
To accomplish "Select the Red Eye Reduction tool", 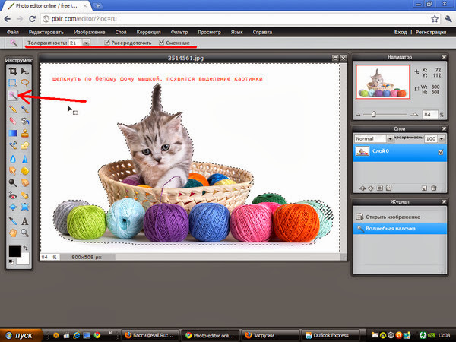I will 12,195.
